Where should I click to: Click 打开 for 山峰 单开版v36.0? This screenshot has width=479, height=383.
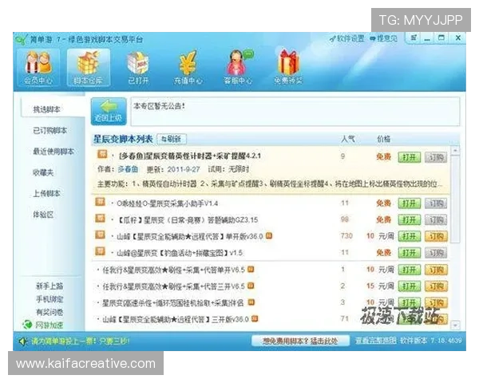point(410,236)
